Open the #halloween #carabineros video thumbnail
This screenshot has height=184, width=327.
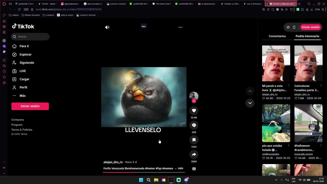[308, 123]
